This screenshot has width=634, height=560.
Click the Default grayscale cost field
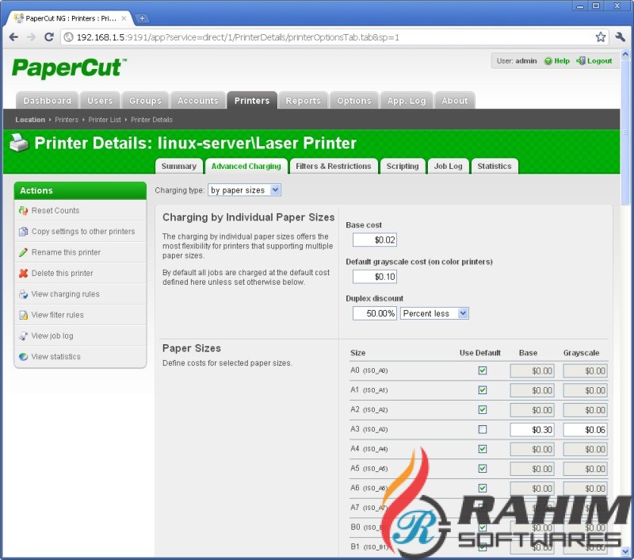374,277
